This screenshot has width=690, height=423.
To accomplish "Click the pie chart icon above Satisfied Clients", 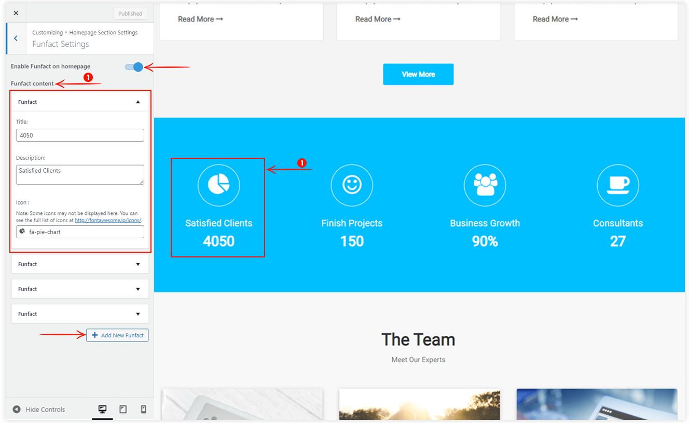I will 219,185.
